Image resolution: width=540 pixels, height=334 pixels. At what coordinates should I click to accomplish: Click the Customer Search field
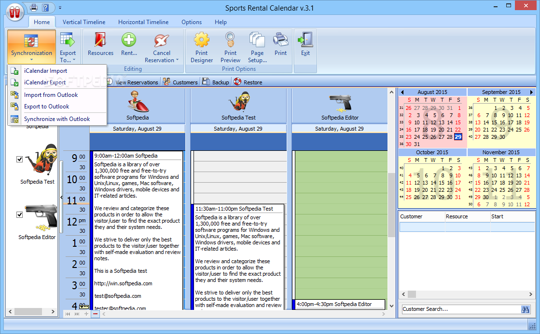(x=461, y=309)
